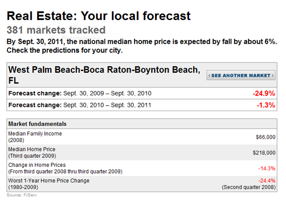Click left arrow on See Another Market
This screenshot has height=206, width=286.
click(x=209, y=75)
